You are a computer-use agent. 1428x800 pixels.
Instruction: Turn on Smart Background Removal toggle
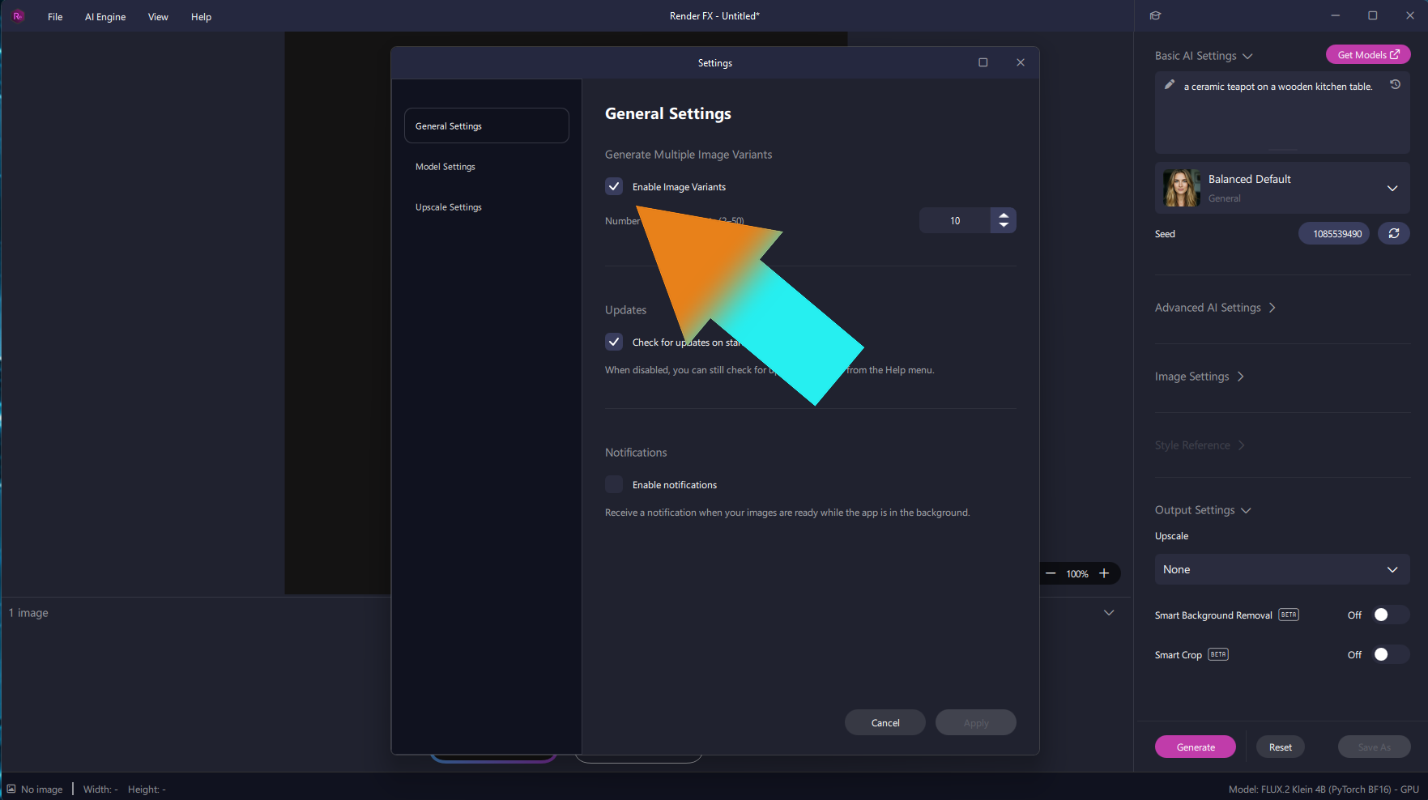[x=1390, y=615]
